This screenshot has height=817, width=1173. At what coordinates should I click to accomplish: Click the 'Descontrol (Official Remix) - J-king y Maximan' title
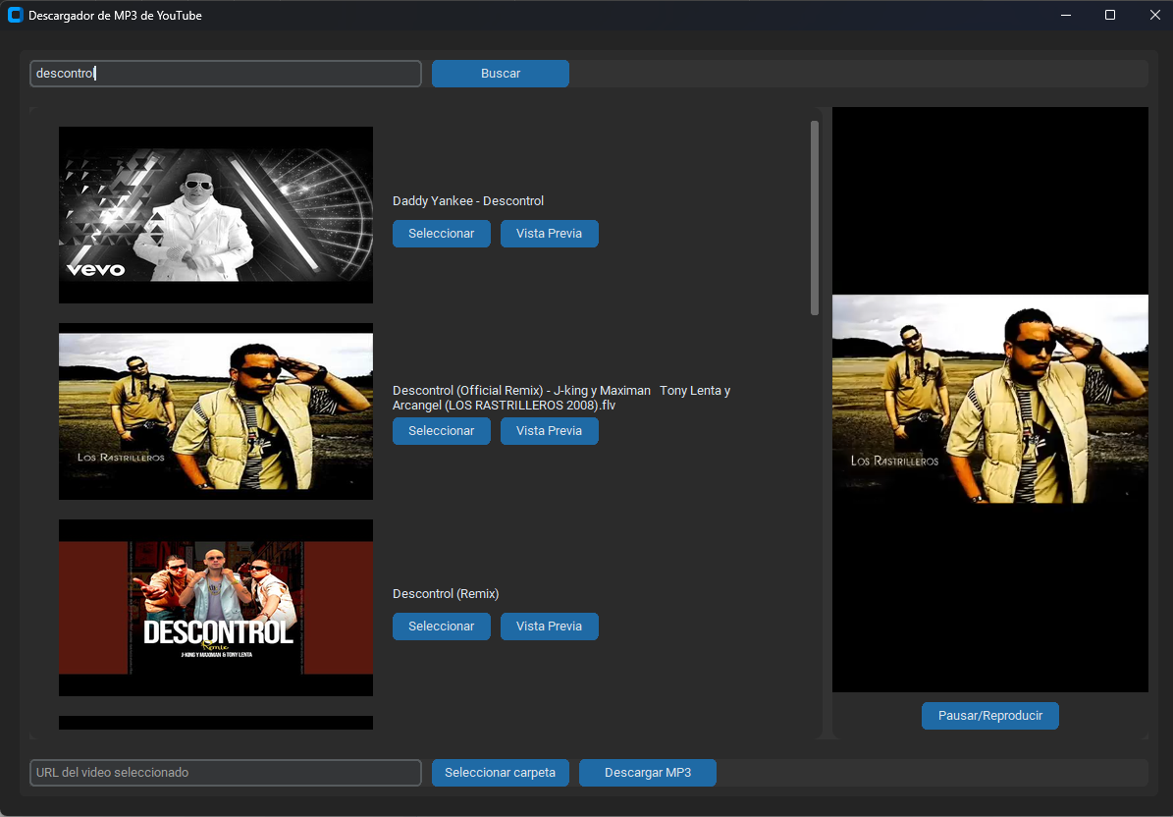tap(561, 398)
